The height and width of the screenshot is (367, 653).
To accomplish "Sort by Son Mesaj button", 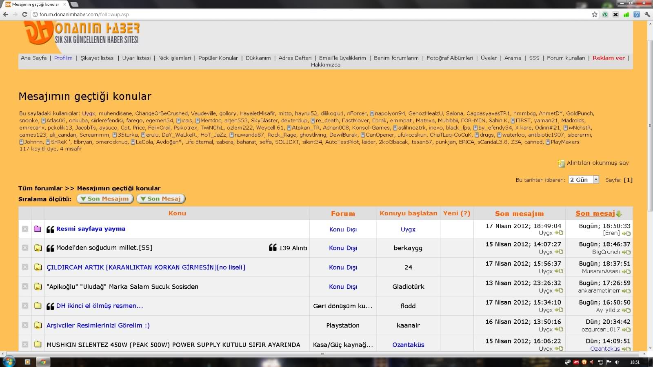I will click(161, 199).
